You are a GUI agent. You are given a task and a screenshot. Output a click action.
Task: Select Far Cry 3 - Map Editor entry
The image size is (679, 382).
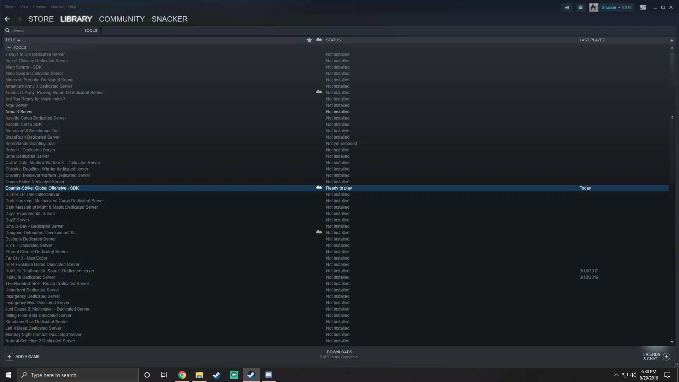point(26,258)
